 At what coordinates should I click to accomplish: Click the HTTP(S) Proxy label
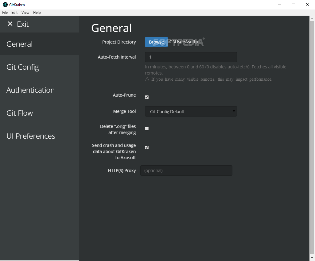(x=122, y=171)
